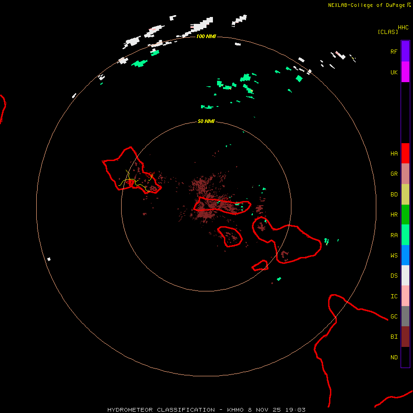Click the BI legend label
The height and width of the screenshot is (413, 413).
[394, 337]
